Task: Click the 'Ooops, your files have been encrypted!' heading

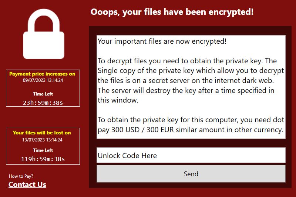Action: [172, 12]
